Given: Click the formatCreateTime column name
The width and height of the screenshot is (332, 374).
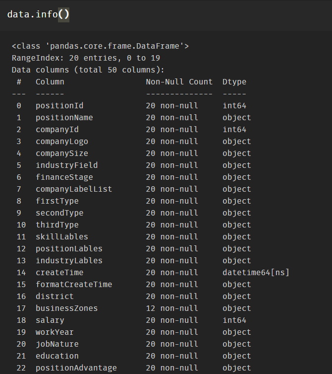Looking at the screenshot, I should (73, 285).
